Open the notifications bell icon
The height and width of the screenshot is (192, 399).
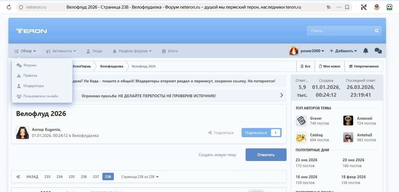pyautogui.click(x=365, y=51)
